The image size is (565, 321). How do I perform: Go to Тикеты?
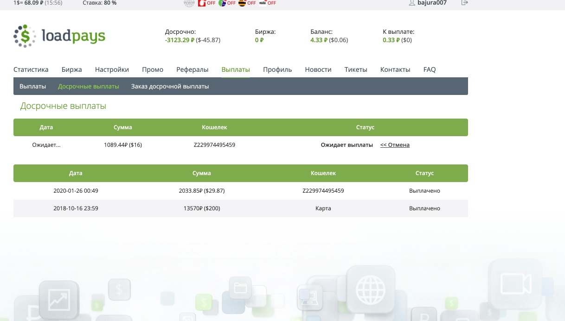click(x=356, y=69)
